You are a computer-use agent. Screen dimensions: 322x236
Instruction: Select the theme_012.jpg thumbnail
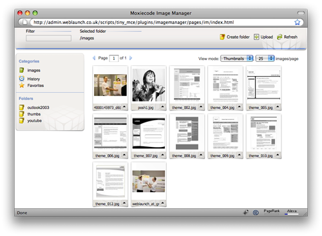(x=110, y=181)
